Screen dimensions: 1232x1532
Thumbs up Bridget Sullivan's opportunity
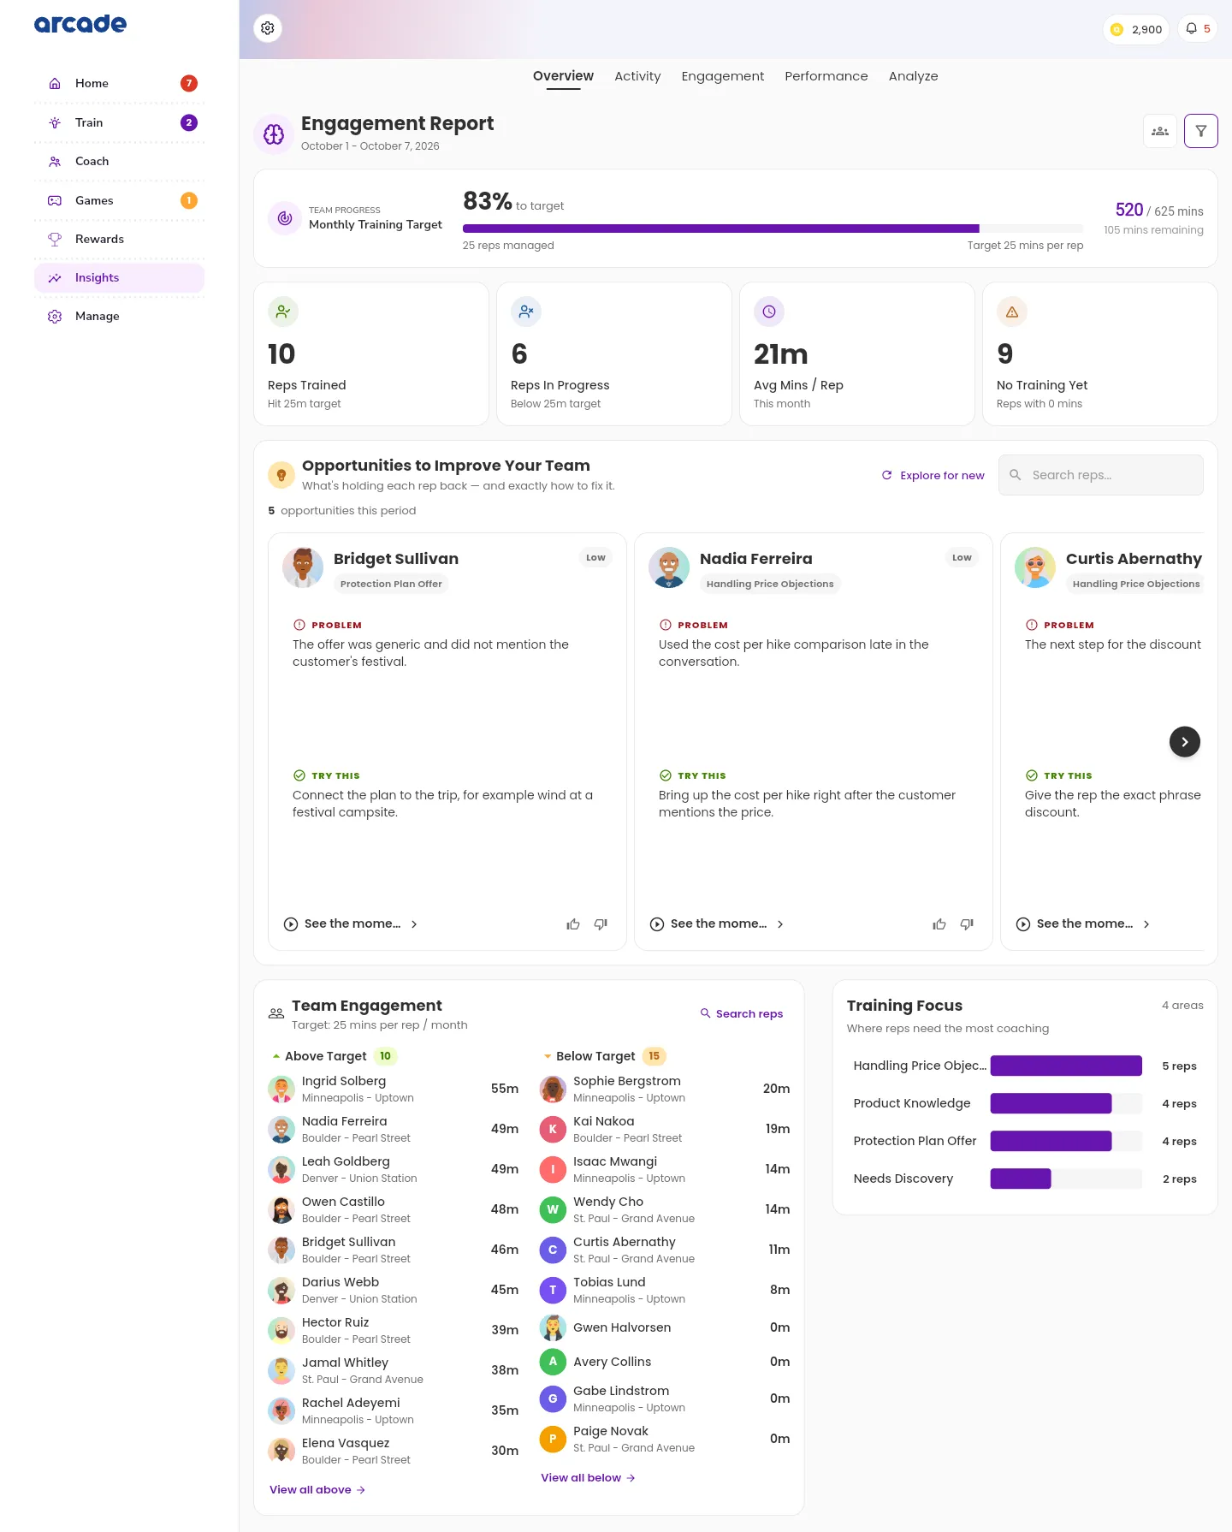point(573,924)
